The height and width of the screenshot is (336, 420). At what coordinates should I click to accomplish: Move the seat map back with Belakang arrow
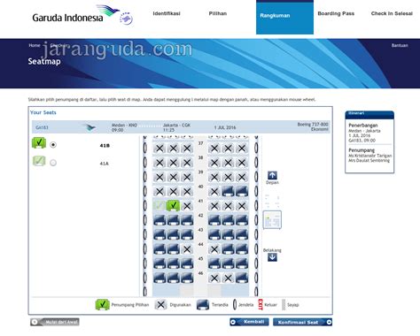pyautogui.click(x=272, y=257)
